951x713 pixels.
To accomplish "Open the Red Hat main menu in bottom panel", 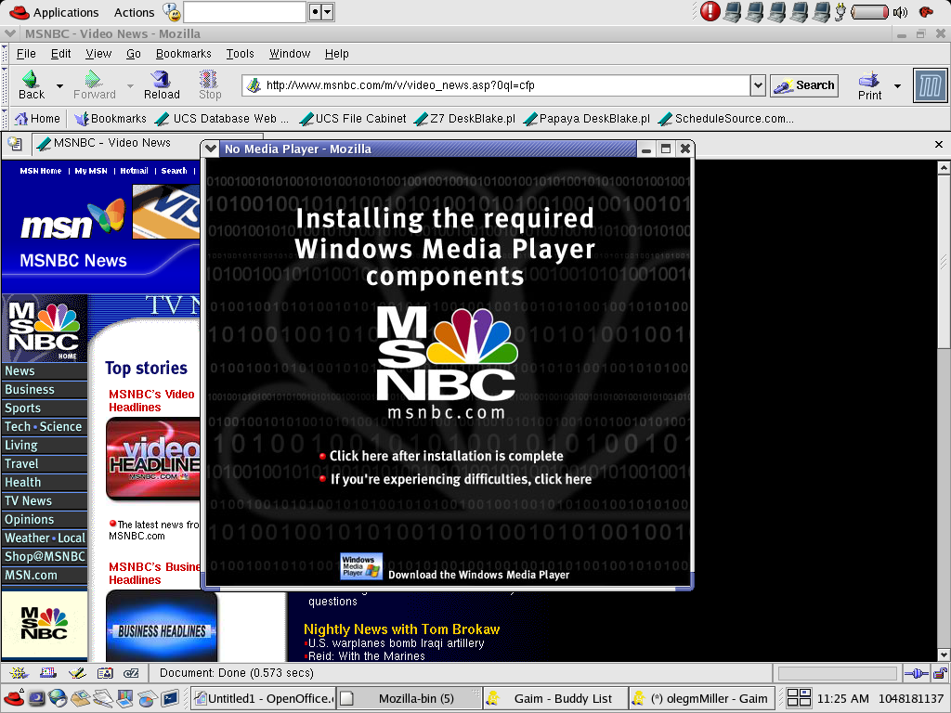I will pyautogui.click(x=15, y=698).
